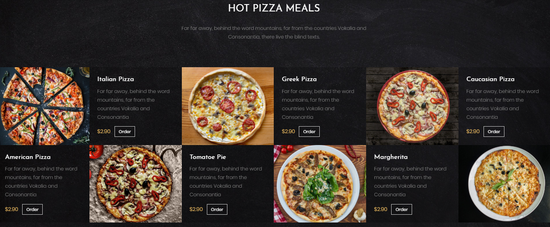Open the American Pizza photo on flour
Screen dimensions: 550x227
135,184
